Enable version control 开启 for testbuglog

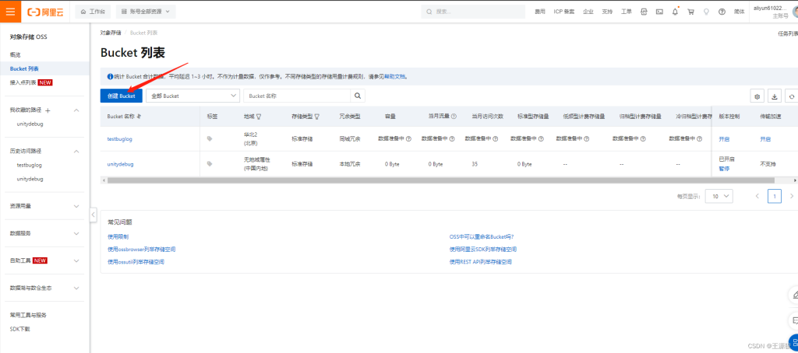[x=724, y=139]
